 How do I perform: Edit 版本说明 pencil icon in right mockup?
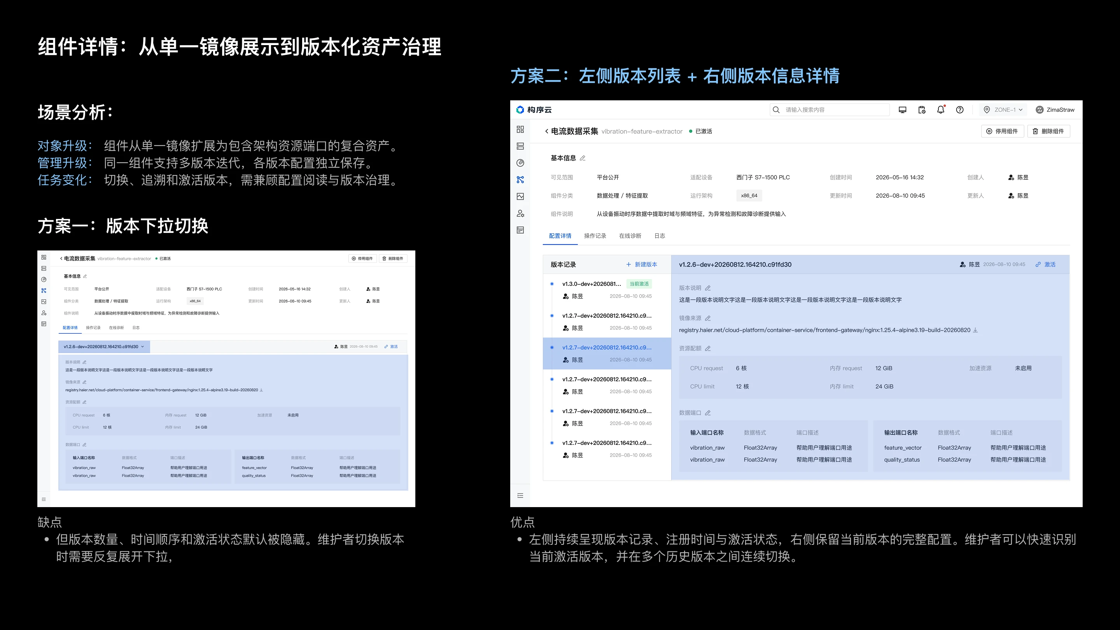[708, 288]
